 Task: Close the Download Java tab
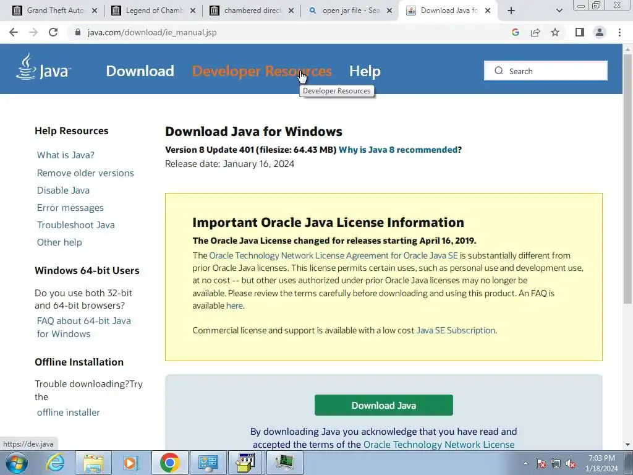[488, 11]
